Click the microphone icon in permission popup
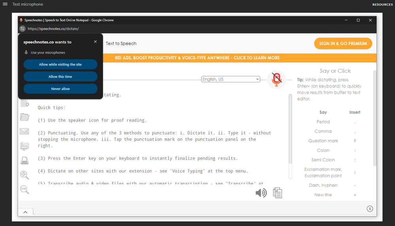This screenshot has width=395, height=226. (x=26, y=53)
